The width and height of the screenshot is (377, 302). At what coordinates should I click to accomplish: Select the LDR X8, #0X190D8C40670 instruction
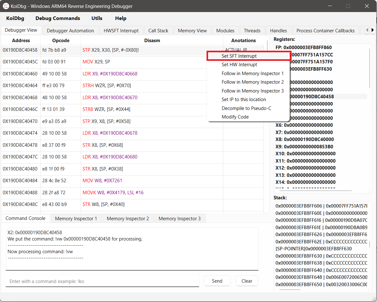(110, 98)
